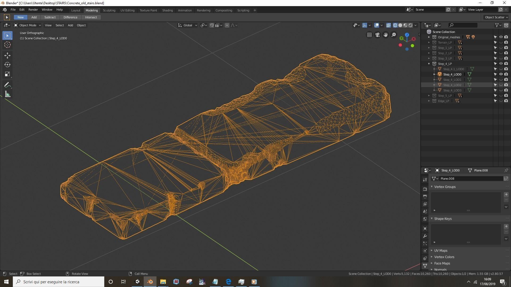The image size is (511, 287).
Task: Toggle camera view in viewport
Action: coord(377,35)
